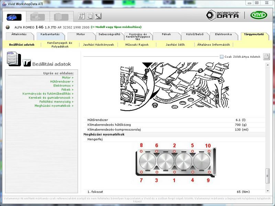Open Kenőanyagok és Folyadékok submenu

pyautogui.click(x=60, y=45)
